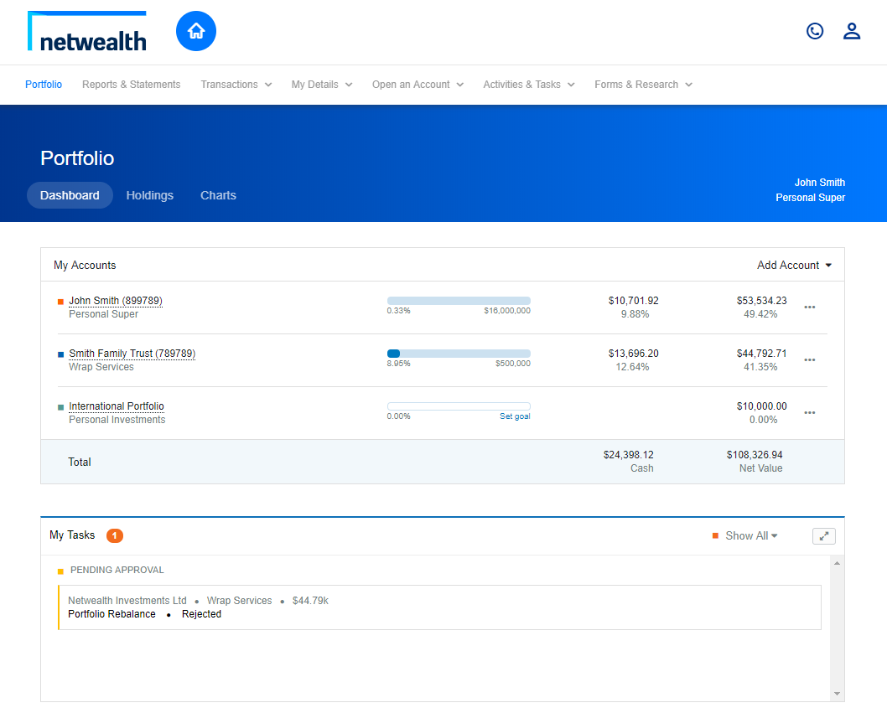The width and height of the screenshot is (887, 708).
Task: Click blue marker beside Smith Family Trust
Action: tap(60, 354)
